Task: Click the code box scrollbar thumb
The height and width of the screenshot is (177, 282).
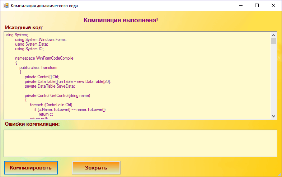Action: (273, 41)
